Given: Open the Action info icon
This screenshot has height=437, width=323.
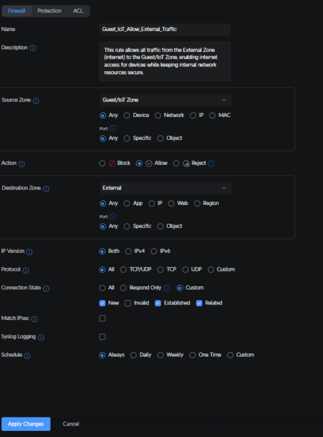Looking at the screenshot, I should (22, 164).
